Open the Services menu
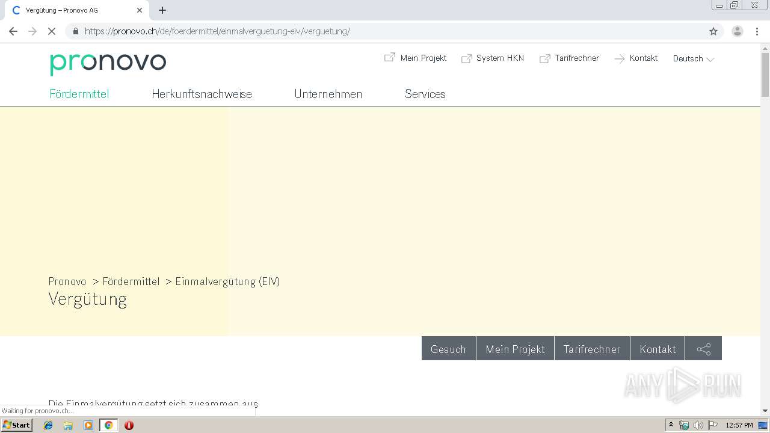770x433 pixels. 425,94
